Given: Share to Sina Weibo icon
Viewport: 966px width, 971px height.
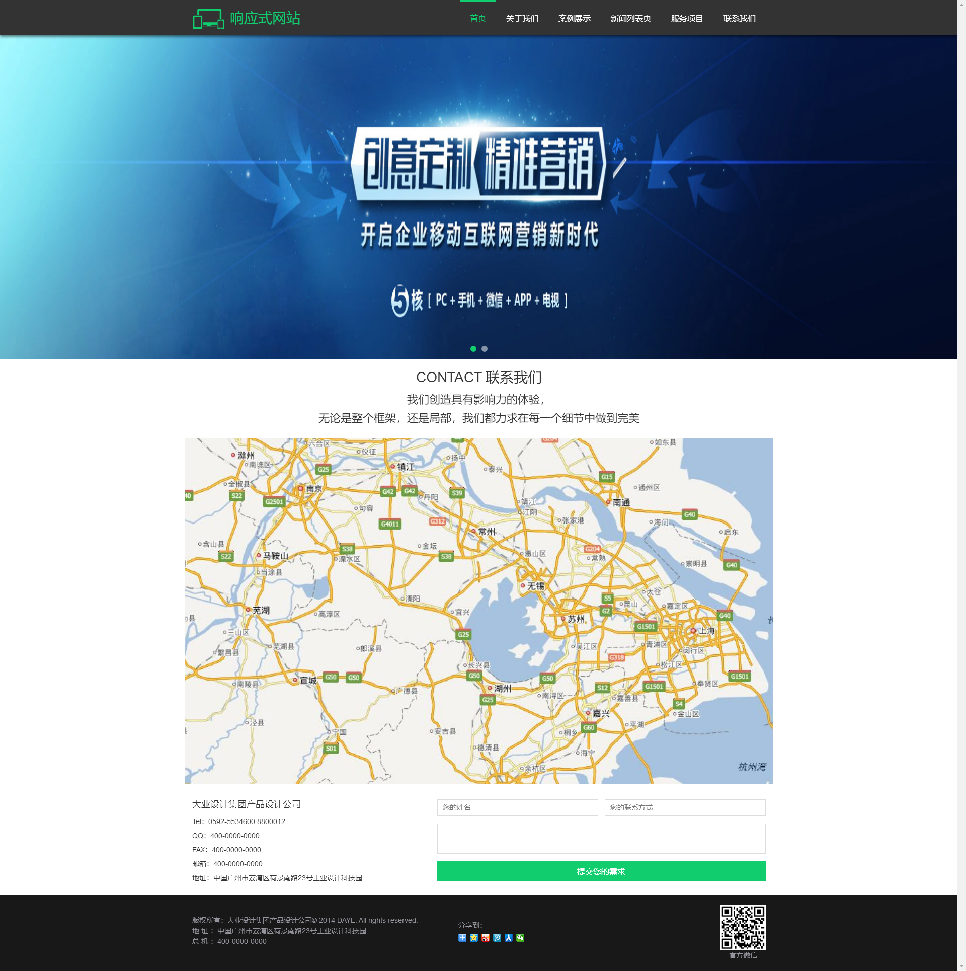Looking at the screenshot, I should click(x=485, y=937).
